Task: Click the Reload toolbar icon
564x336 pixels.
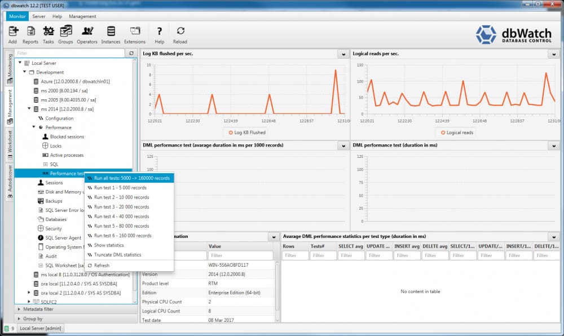Action: click(x=180, y=31)
